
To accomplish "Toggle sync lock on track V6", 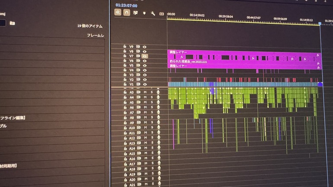I will 138,61.
